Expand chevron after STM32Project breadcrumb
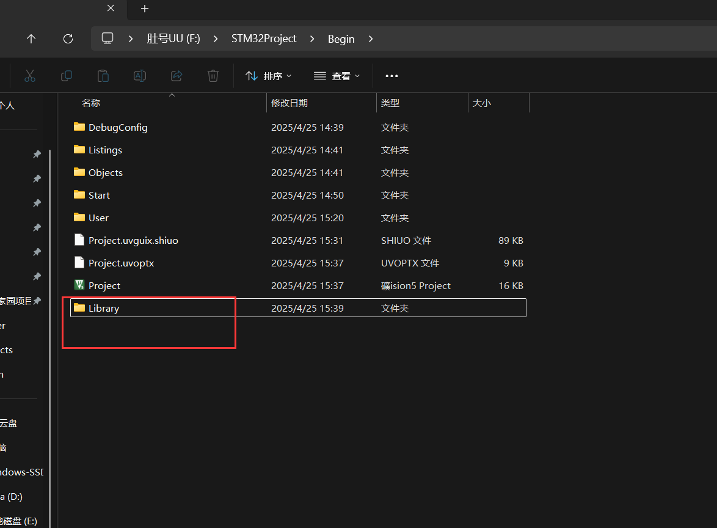Viewport: 717px width, 528px height. point(312,39)
